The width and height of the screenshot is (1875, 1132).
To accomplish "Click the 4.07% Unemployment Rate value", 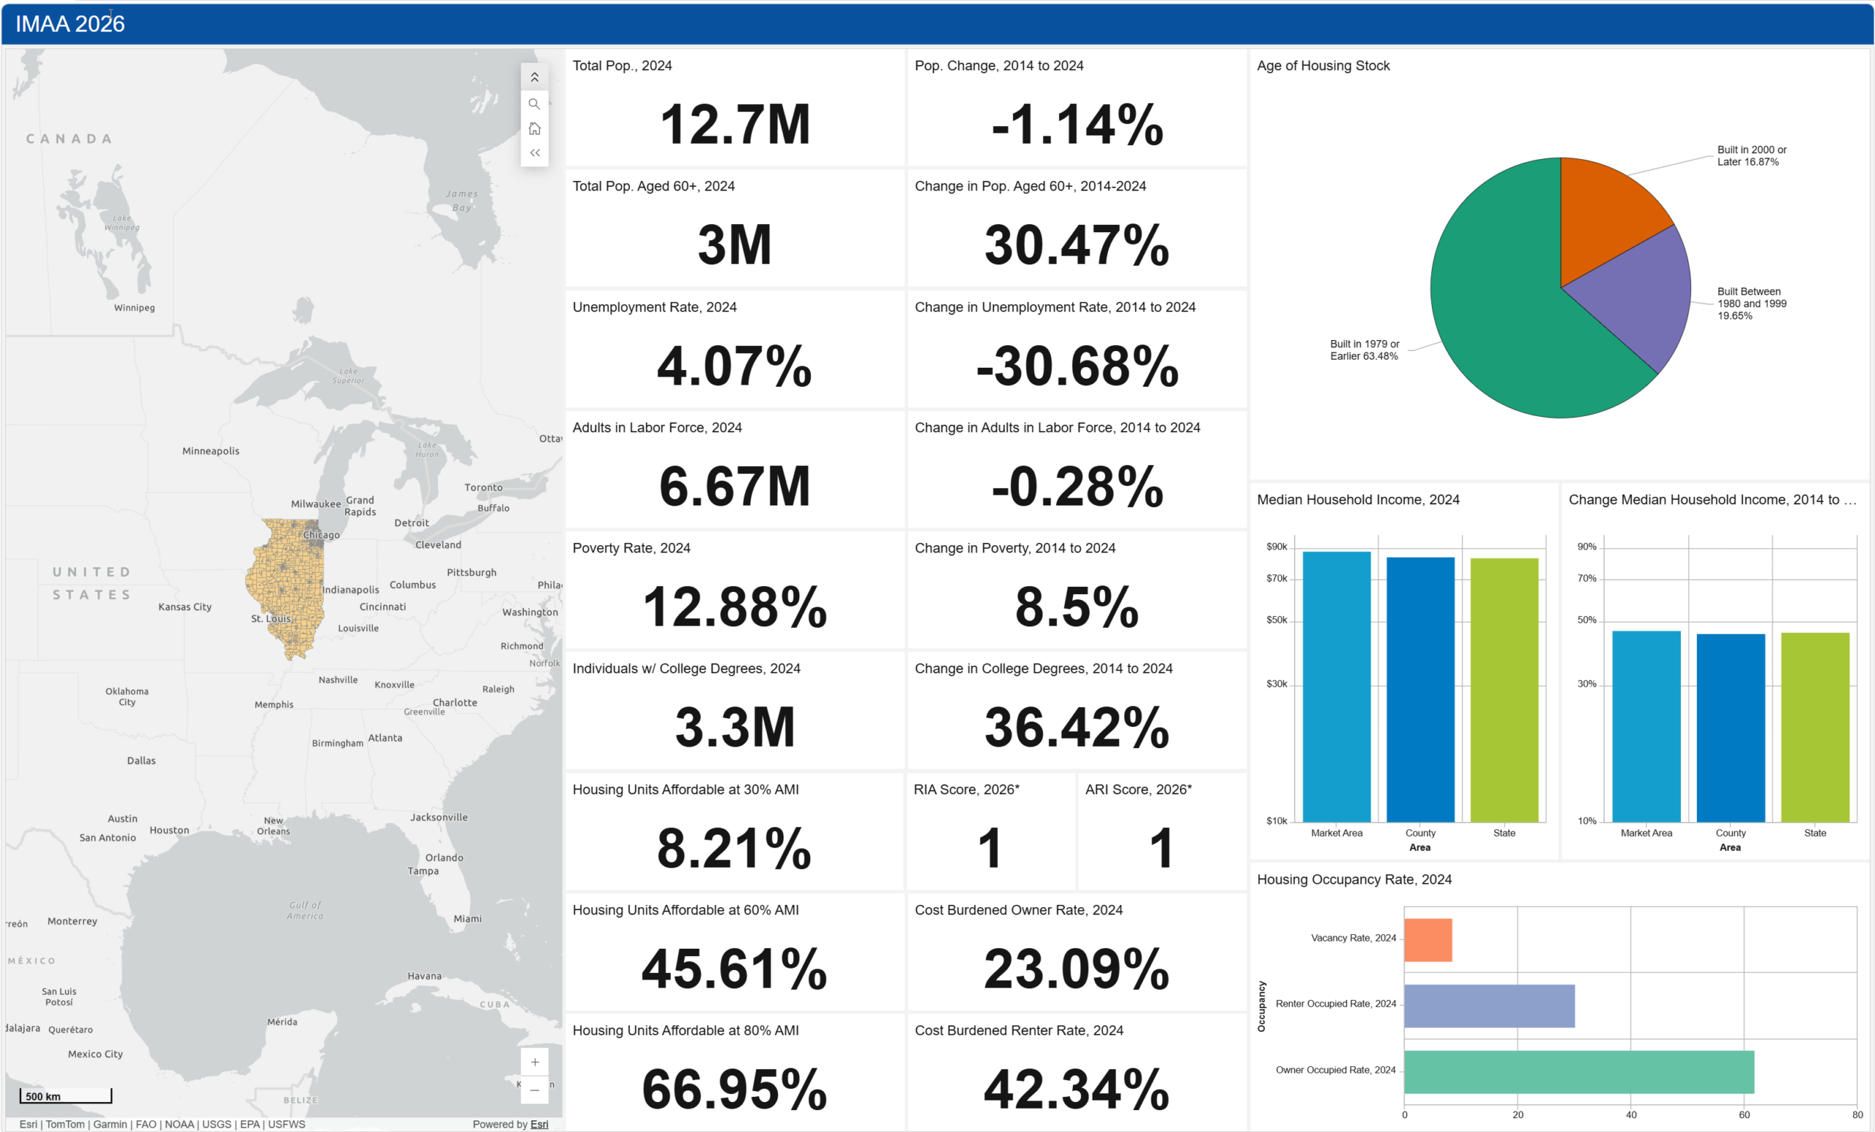I will [x=735, y=366].
